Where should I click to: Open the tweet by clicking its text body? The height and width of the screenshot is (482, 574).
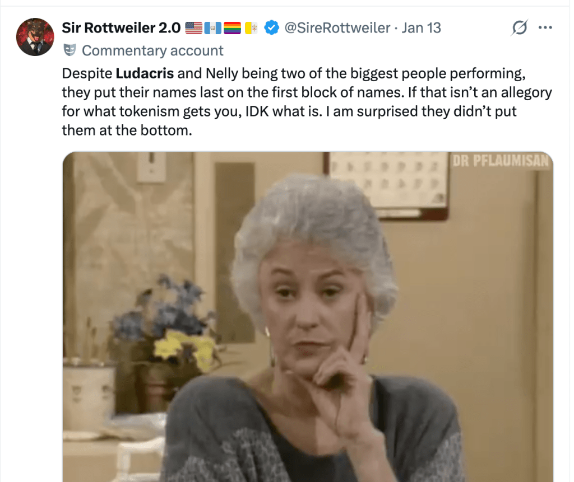point(307,102)
